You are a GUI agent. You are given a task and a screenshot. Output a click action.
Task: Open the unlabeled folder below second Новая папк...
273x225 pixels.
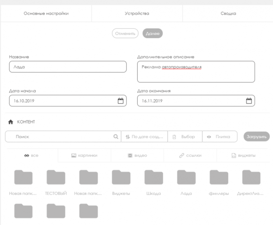pyautogui.click(x=88, y=211)
